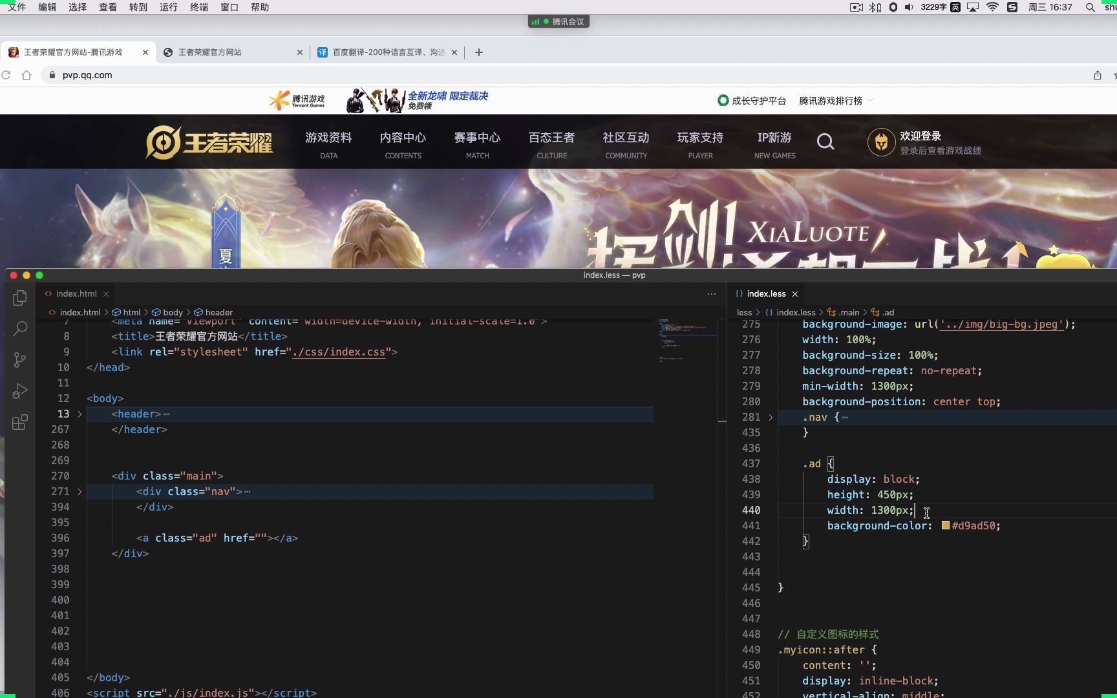Click the pvp.qq.com address bar
The height and width of the screenshot is (698, 1117).
coord(562,75)
